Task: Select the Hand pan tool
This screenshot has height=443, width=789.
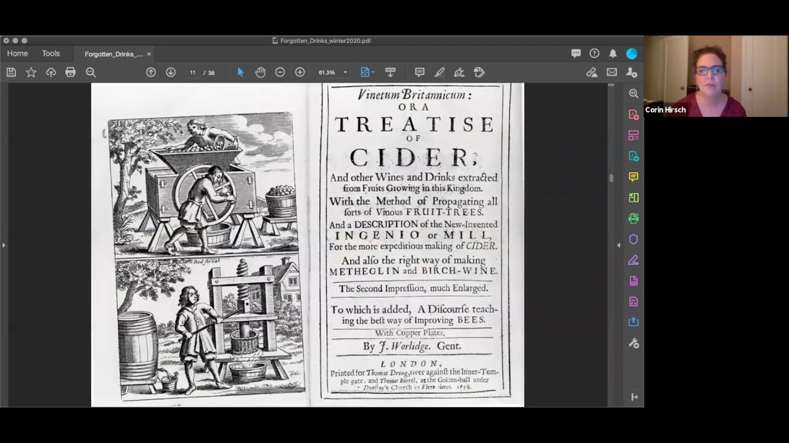Action: (x=260, y=73)
